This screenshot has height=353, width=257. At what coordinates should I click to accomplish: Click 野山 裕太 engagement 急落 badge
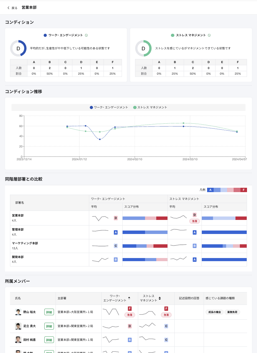pyautogui.click(x=130, y=315)
